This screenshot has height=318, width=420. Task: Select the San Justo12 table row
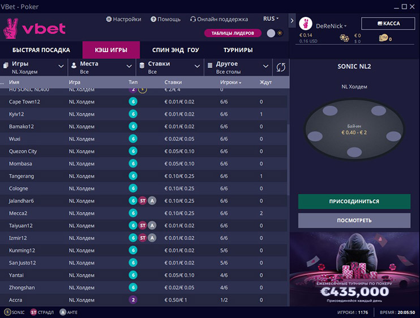coord(144,263)
